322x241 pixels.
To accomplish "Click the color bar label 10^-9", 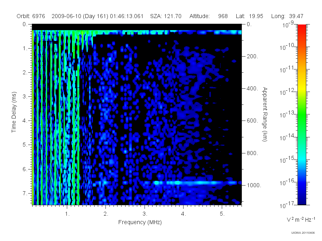I will 288,25.
